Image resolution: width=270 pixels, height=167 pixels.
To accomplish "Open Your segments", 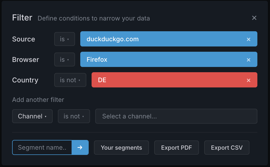I will click(x=121, y=148).
